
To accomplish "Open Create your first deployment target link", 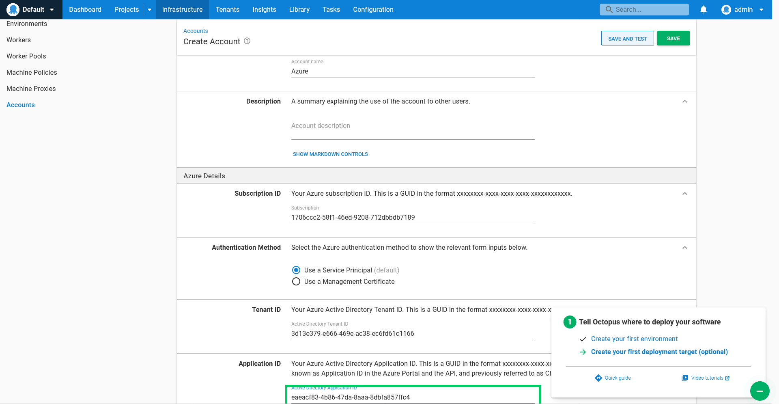I will [659, 352].
